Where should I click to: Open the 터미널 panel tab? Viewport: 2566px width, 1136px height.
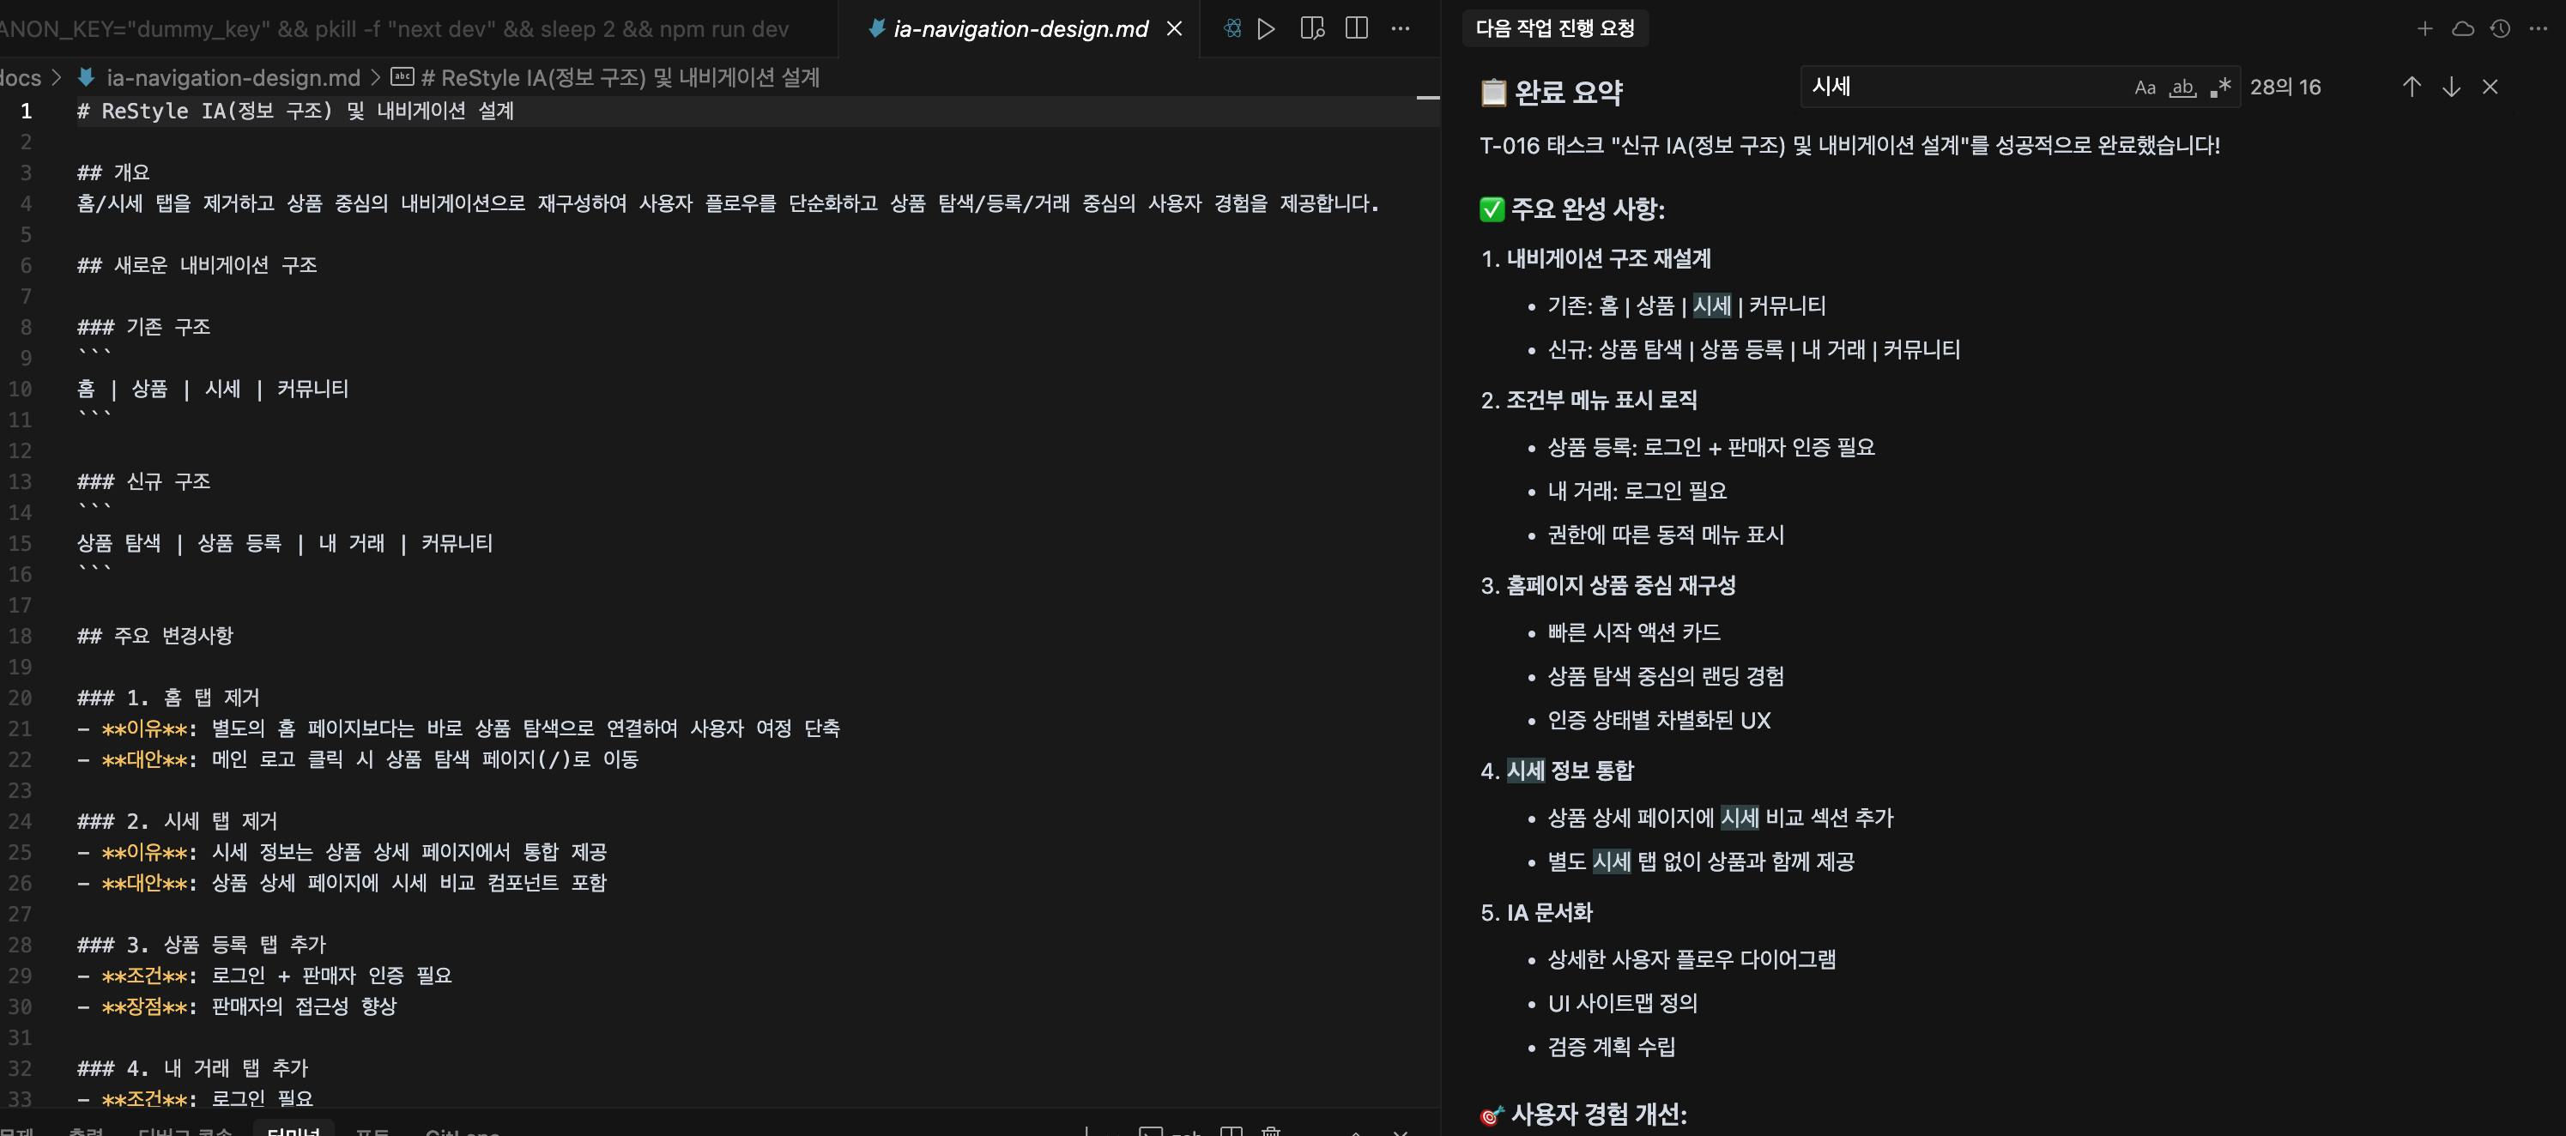tap(294, 1130)
